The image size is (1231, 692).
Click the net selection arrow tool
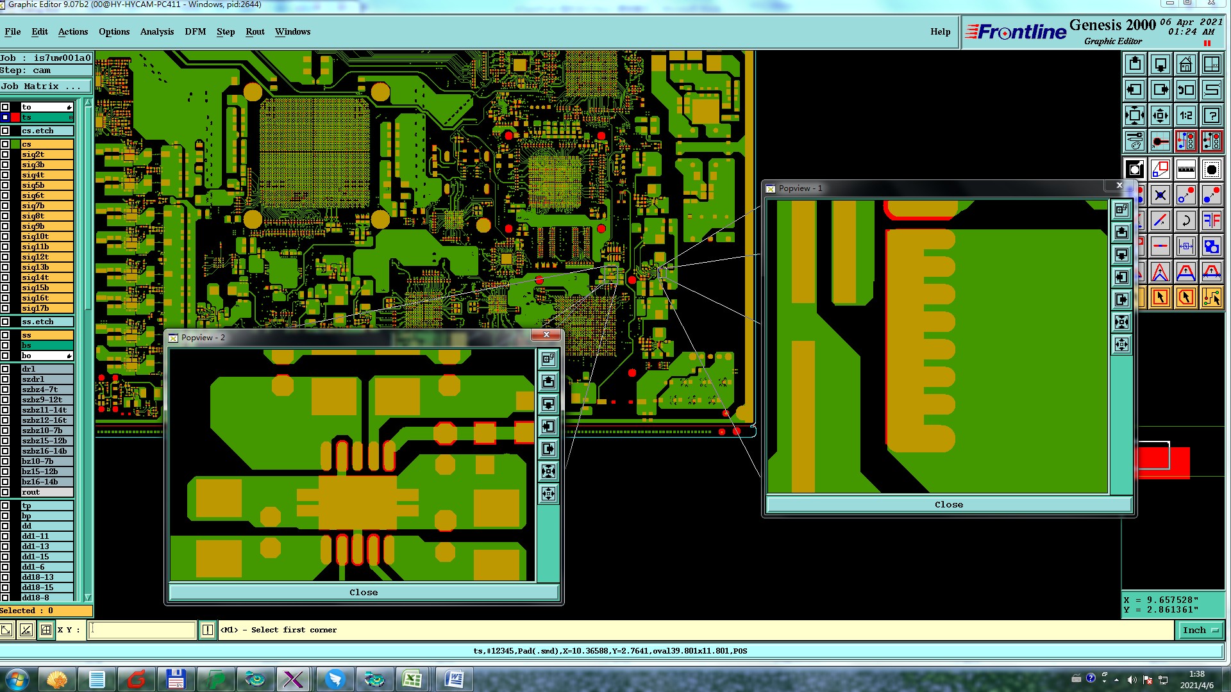[1211, 297]
